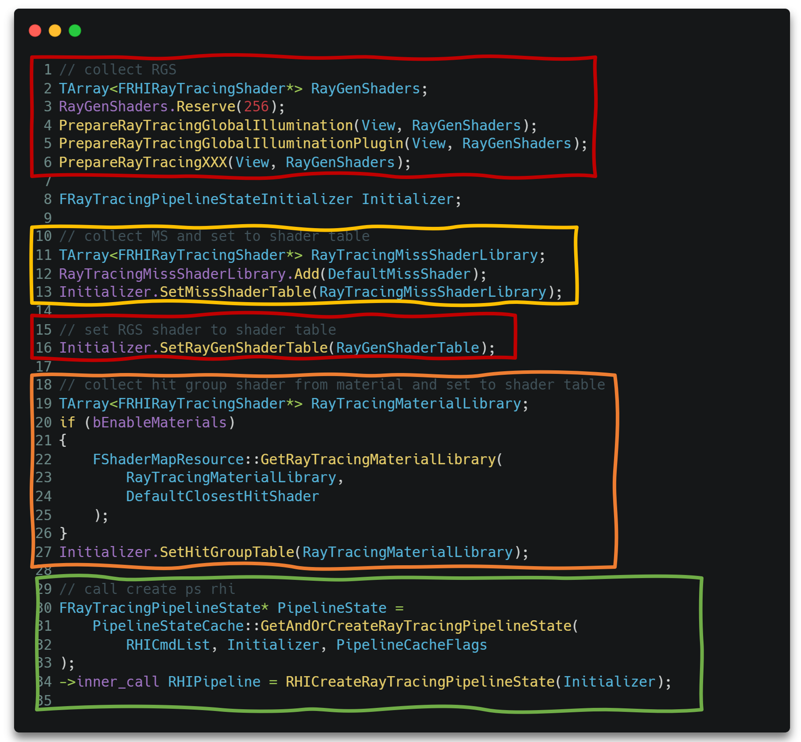Click the PipelineCacheFlags argument

(x=411, y=645)
